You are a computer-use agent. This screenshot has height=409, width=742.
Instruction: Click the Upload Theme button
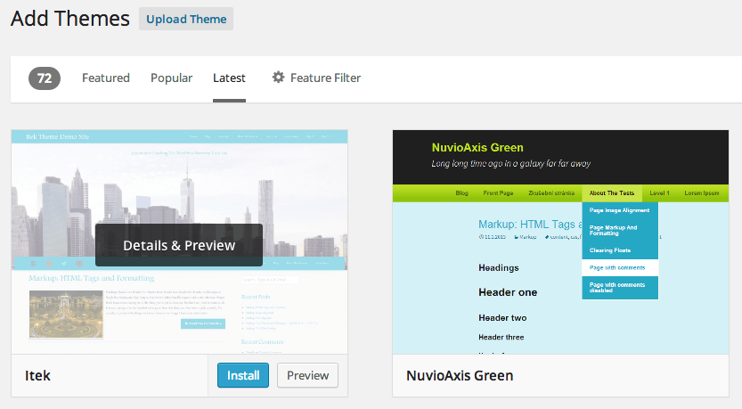click(x=185, y=20)
